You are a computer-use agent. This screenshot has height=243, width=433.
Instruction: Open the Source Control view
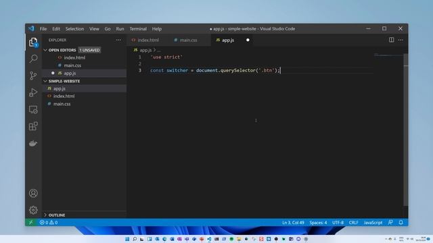pos(33,76)
